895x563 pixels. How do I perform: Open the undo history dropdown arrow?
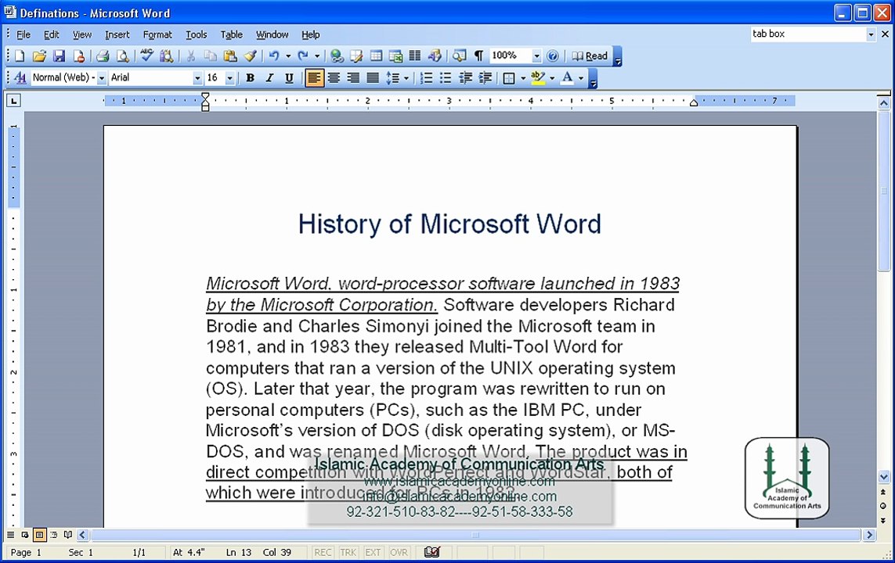point(288,56)
